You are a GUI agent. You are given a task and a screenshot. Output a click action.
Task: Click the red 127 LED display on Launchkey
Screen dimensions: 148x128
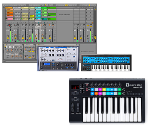pyautogui.click(x=75, y=87)
